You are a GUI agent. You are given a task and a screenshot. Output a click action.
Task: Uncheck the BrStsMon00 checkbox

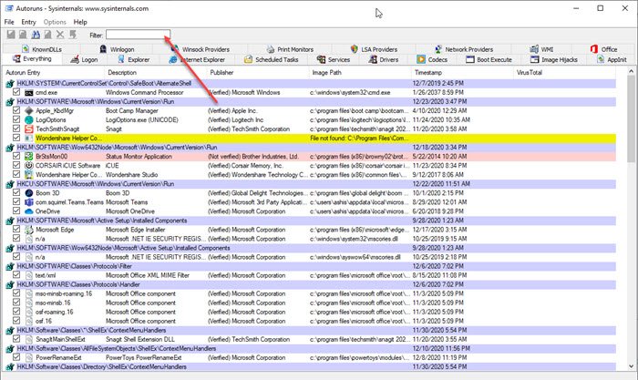[16, 156]
